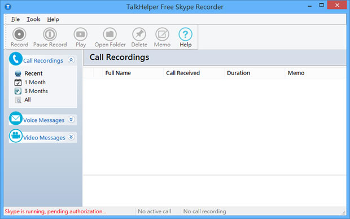Maximize the TalkHelper window
The height and width of the screenshot is (219, 350).
click(321, 5)
